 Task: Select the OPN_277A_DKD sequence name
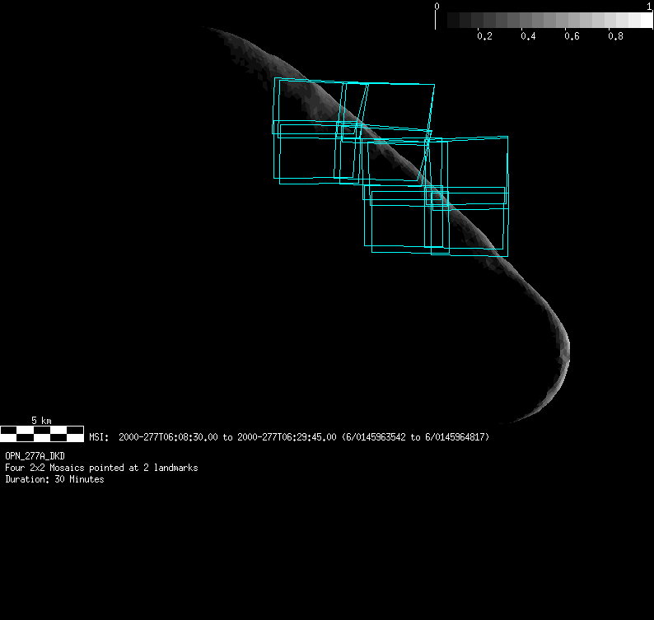point(35,455)
